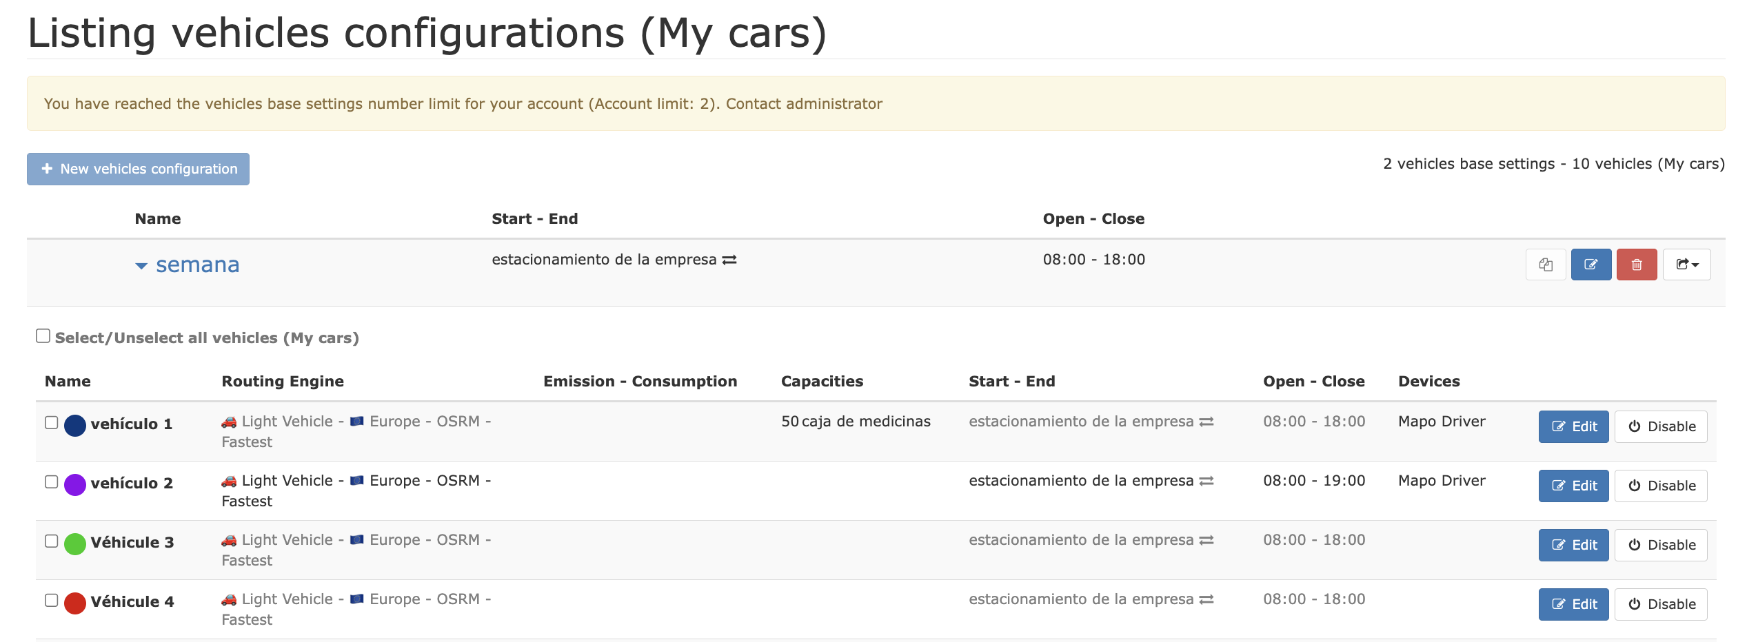
Task: Click the swap arrows icon in vehículo 2 row
Action: coord(1206,481)
